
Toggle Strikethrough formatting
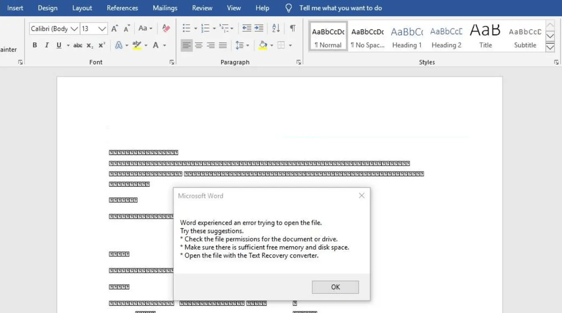point(78,45)
